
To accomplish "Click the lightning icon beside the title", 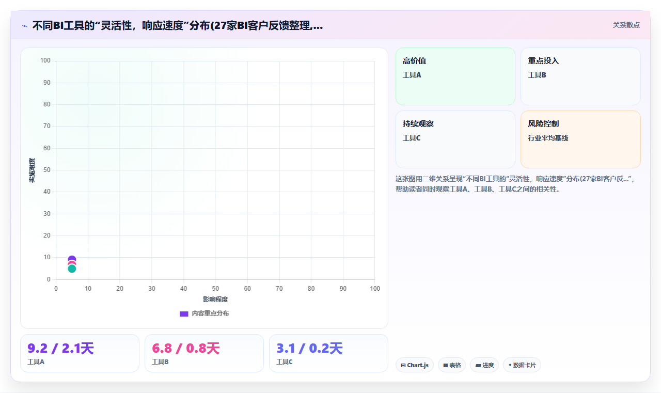I will [x=25, y=26].
